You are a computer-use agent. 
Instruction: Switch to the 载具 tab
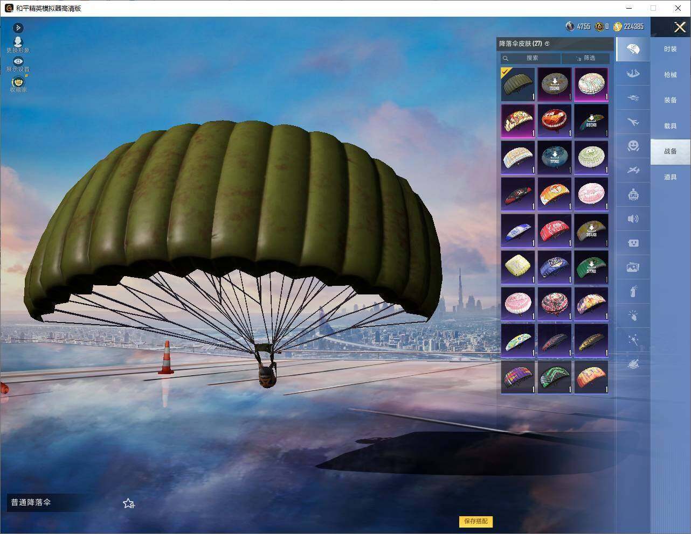670,126
